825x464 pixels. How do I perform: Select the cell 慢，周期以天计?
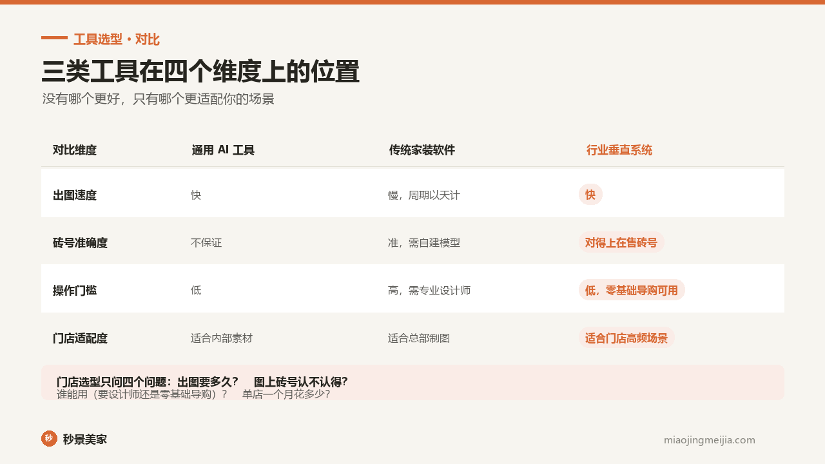pyautogui.click(x=424, y=195)
